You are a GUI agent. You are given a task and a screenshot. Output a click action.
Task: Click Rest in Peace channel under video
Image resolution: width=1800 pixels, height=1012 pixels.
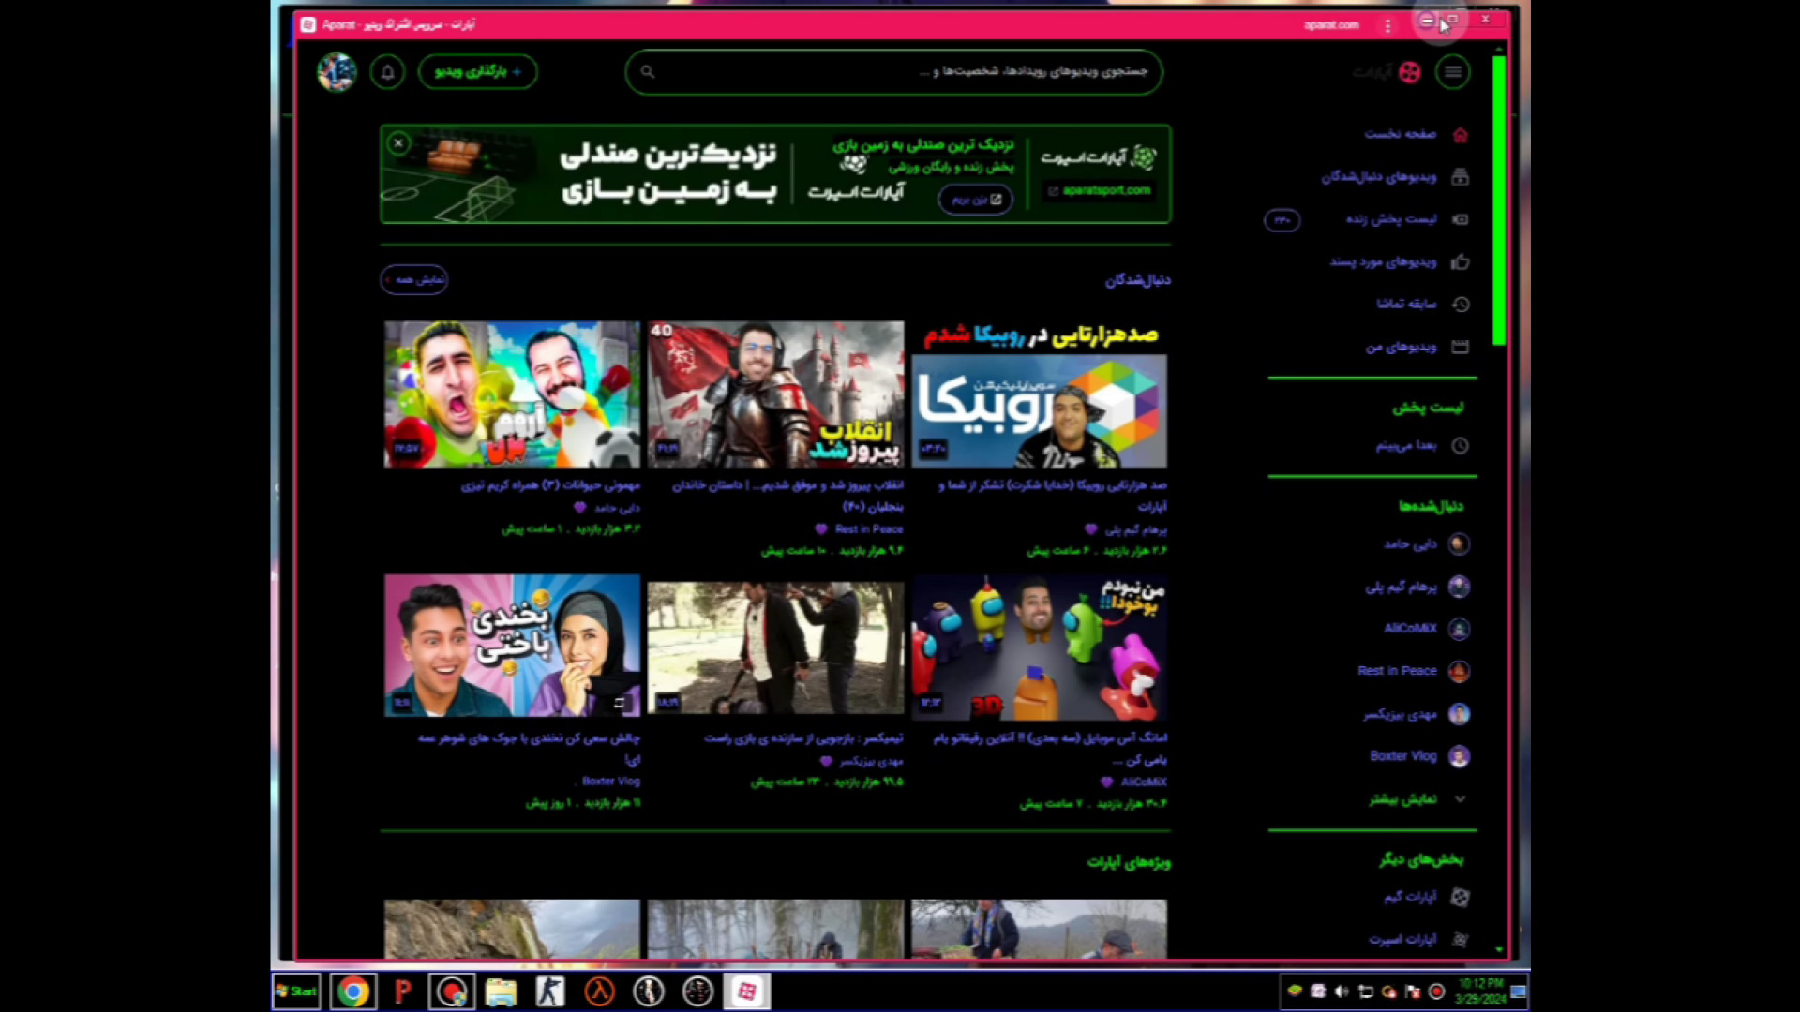click(868, 529)
